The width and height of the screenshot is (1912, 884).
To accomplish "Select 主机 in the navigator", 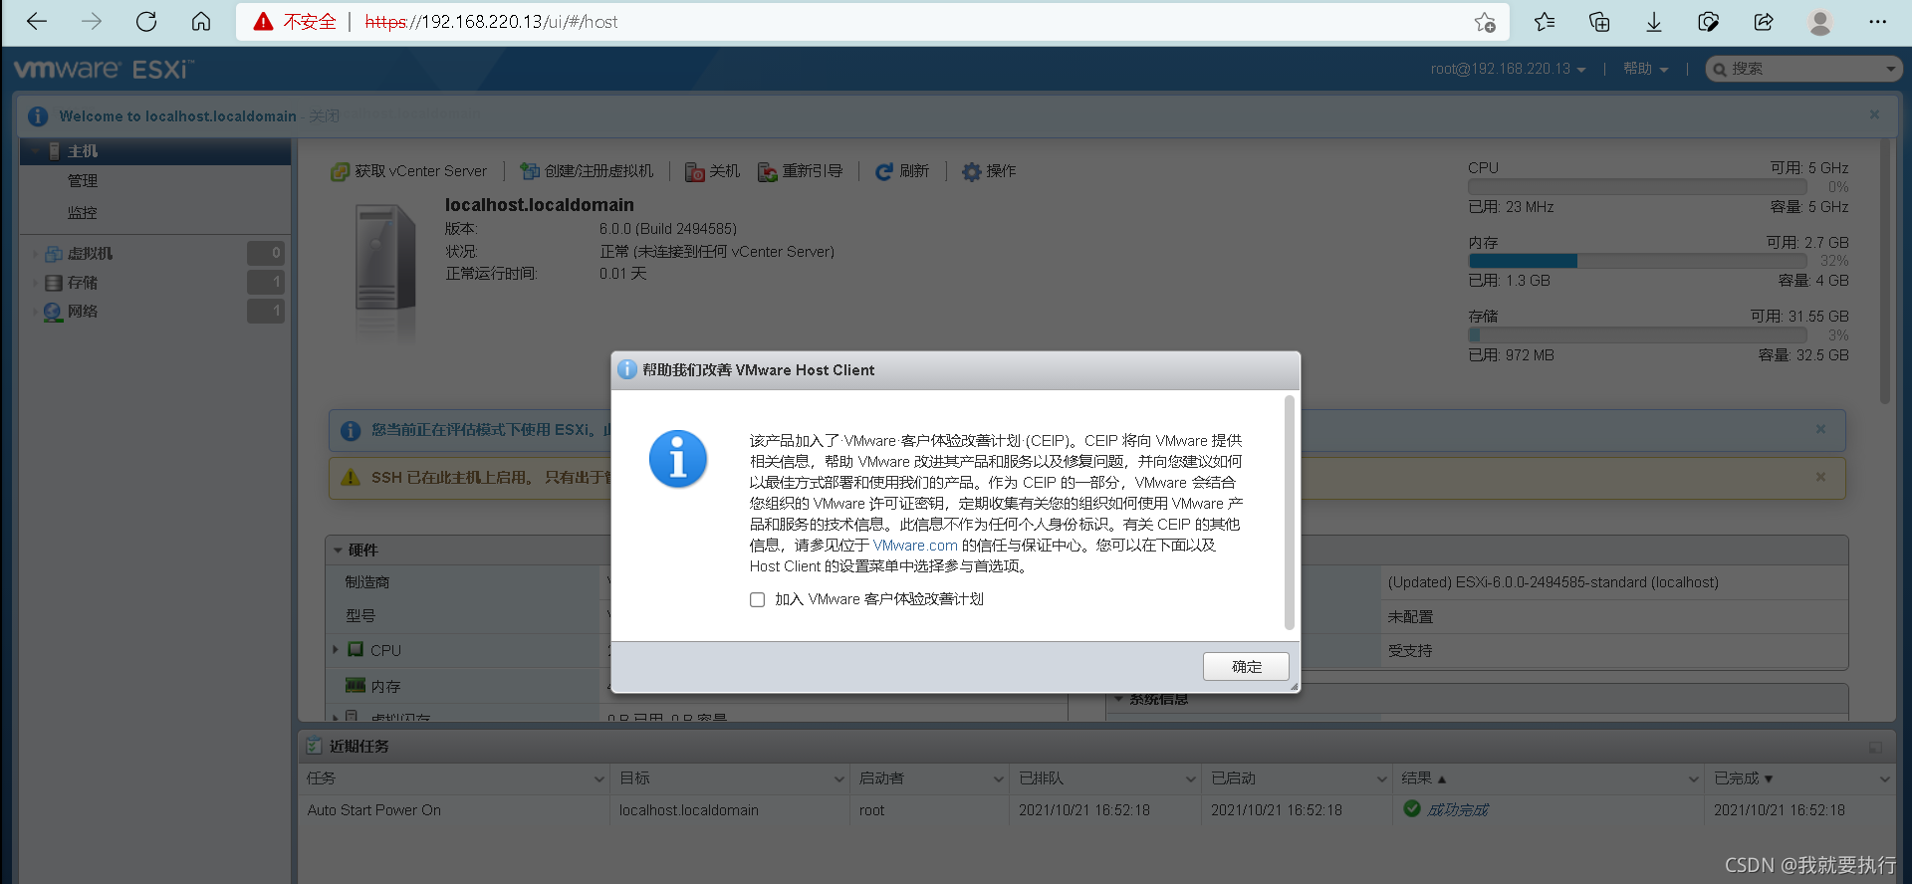I will click(155, 151).
